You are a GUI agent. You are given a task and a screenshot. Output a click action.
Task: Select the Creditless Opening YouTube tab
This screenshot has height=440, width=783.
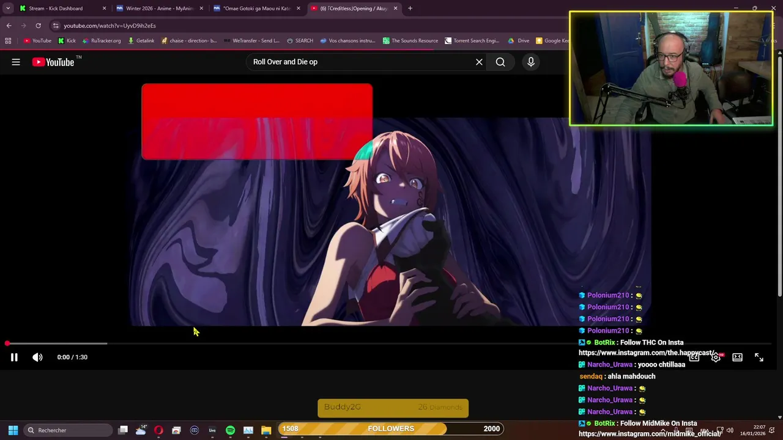click(x=354, y=9)
